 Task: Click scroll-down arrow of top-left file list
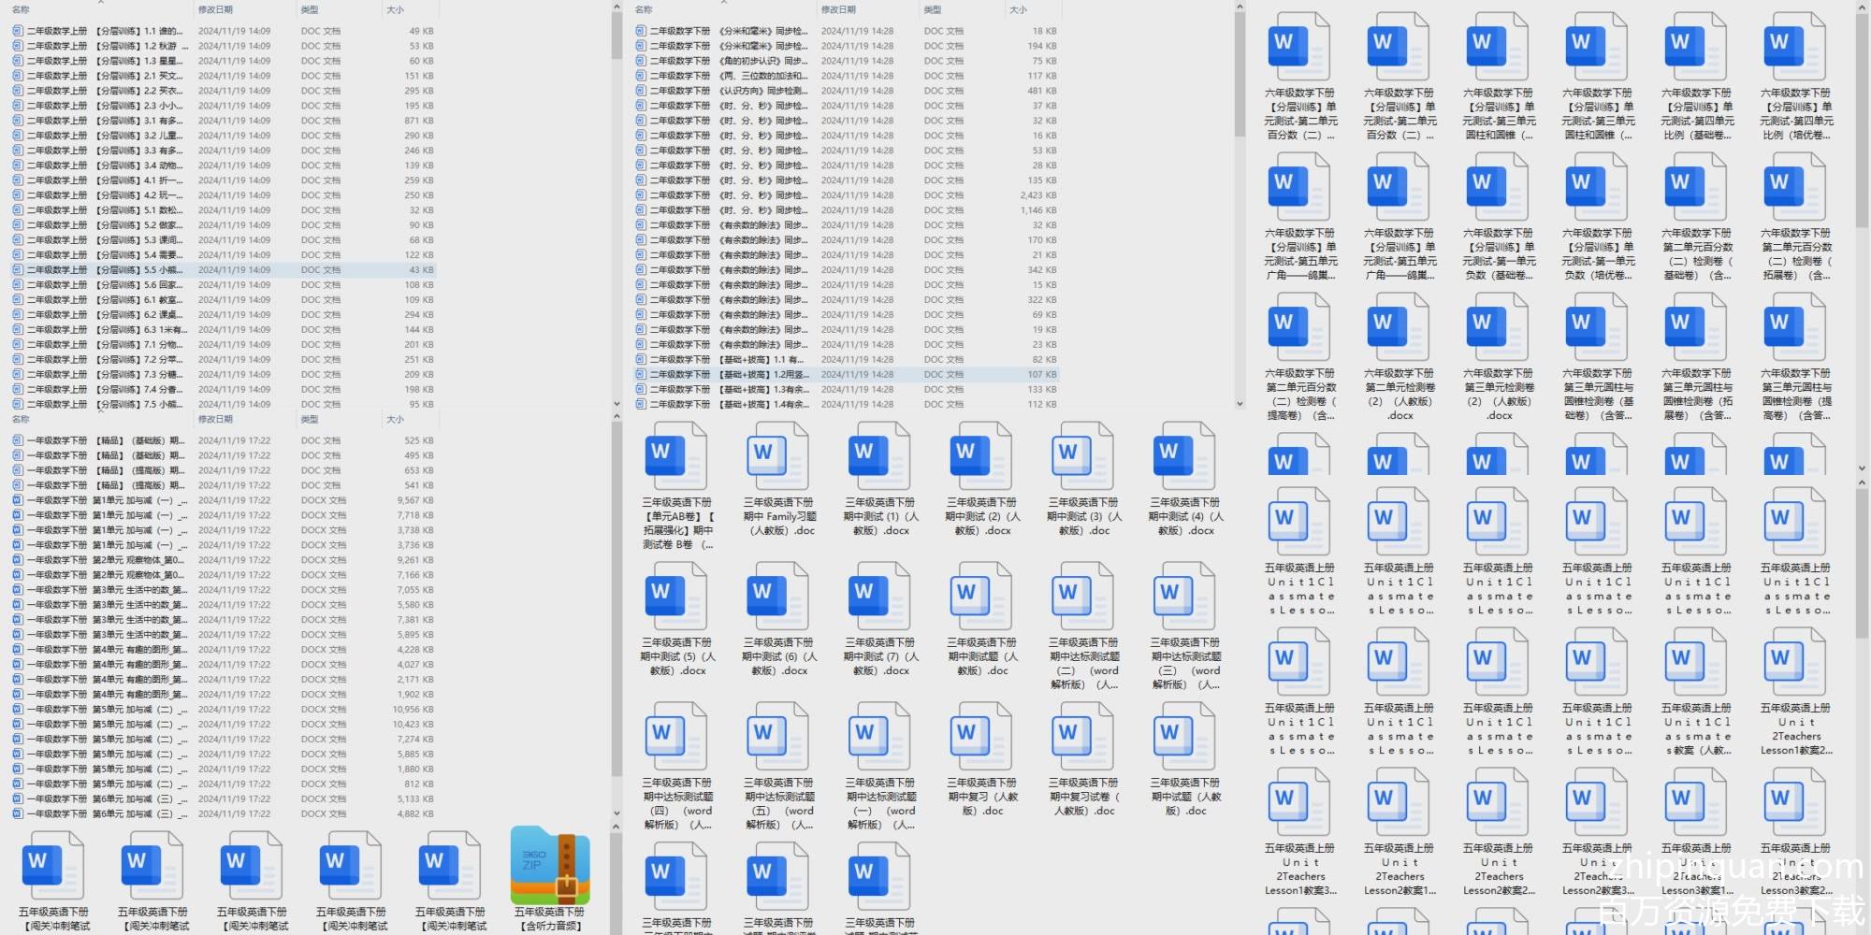[616, 404]
